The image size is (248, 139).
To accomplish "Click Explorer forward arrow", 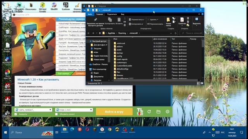I will coord(93,33).
